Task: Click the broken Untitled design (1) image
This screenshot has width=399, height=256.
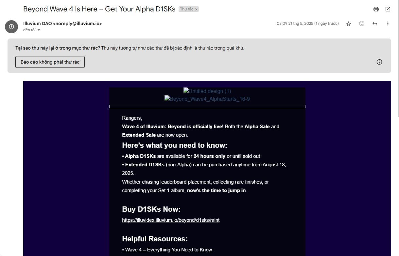Action: coord(207,91)
